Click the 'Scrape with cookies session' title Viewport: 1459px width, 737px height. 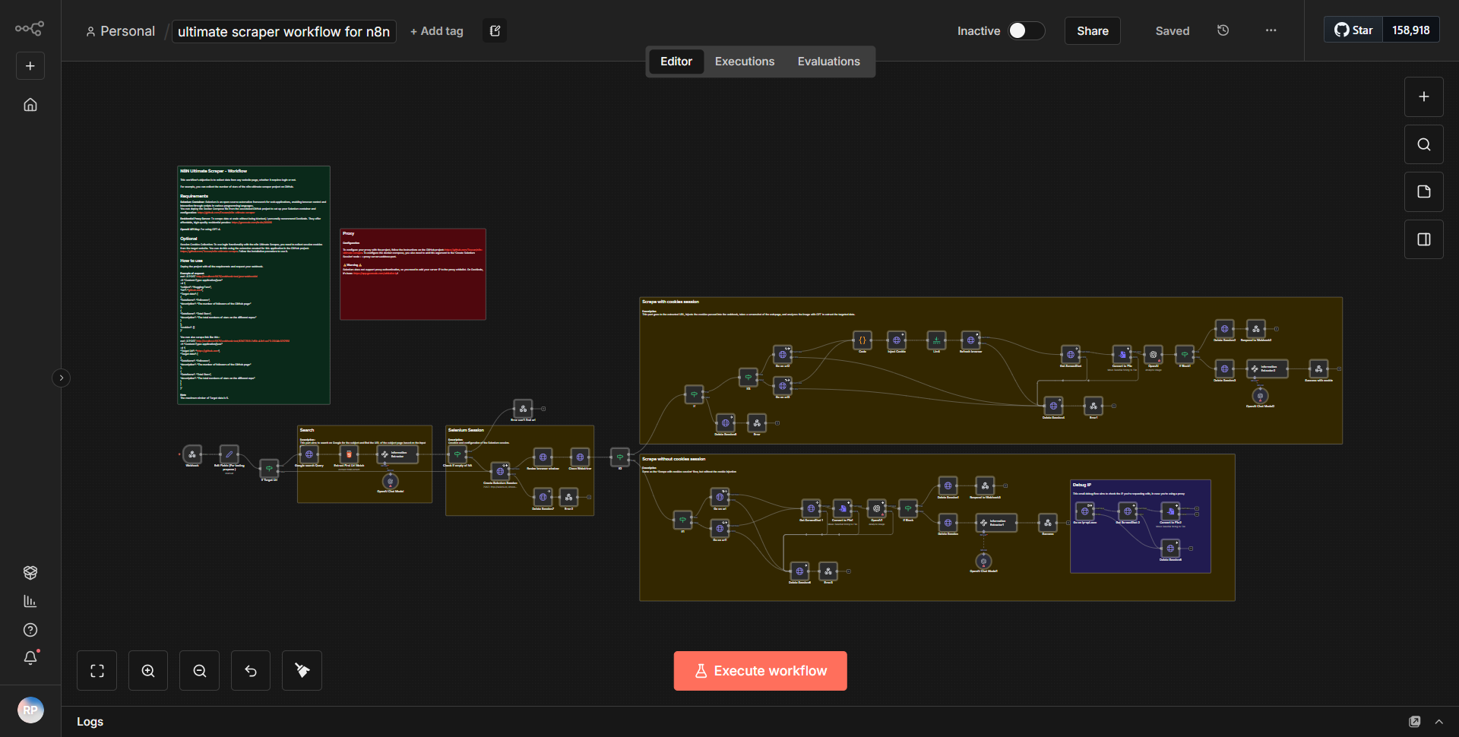coord(670,302)
